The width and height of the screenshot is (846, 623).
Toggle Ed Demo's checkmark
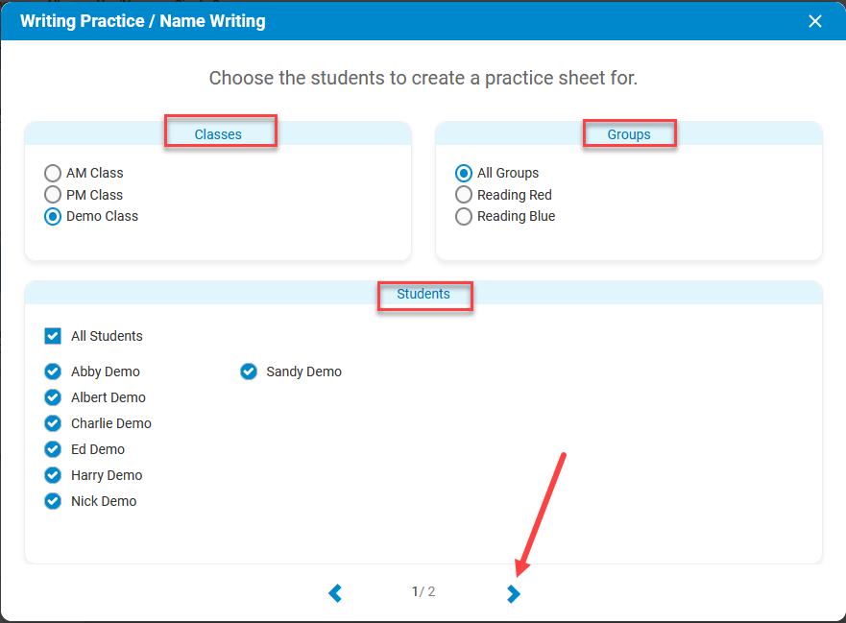(x=53, y=449)
